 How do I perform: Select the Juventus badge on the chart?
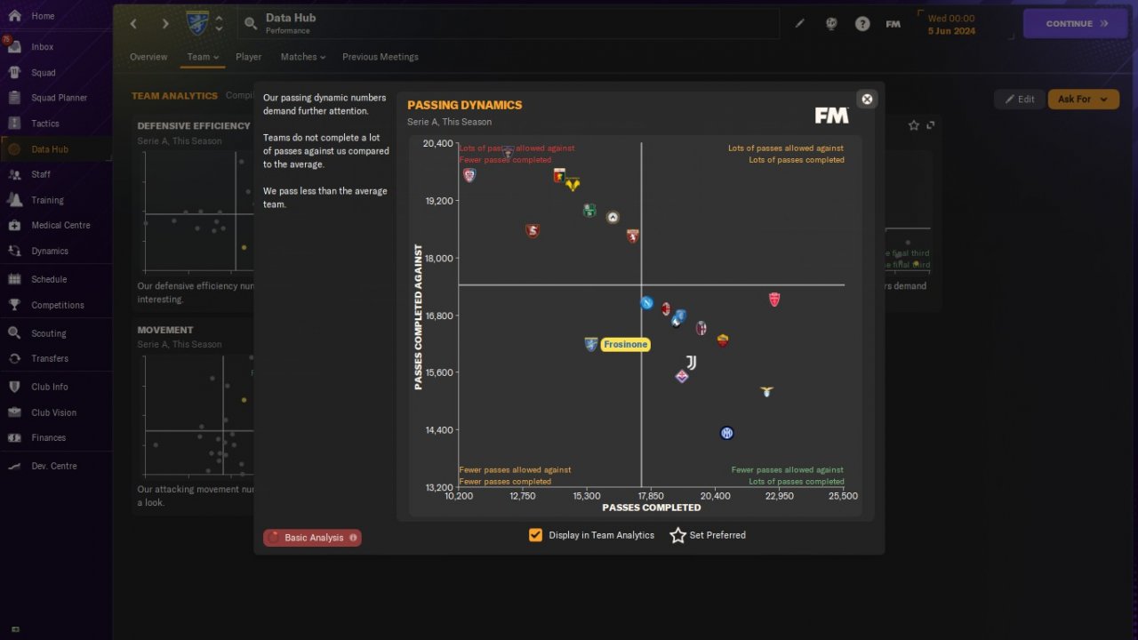point(691,363)
